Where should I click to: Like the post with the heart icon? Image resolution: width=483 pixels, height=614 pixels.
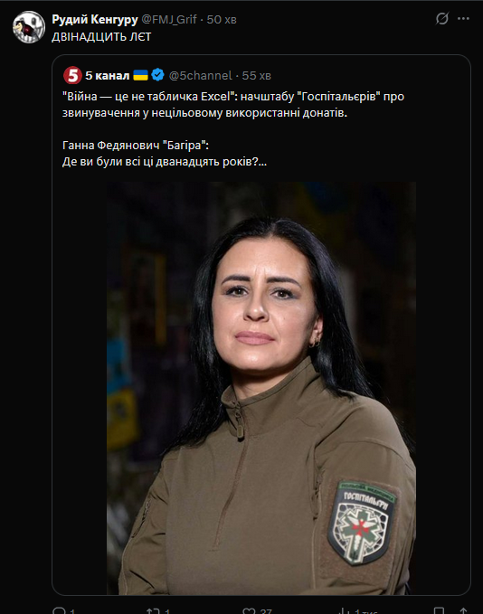(x=249, y=610)
